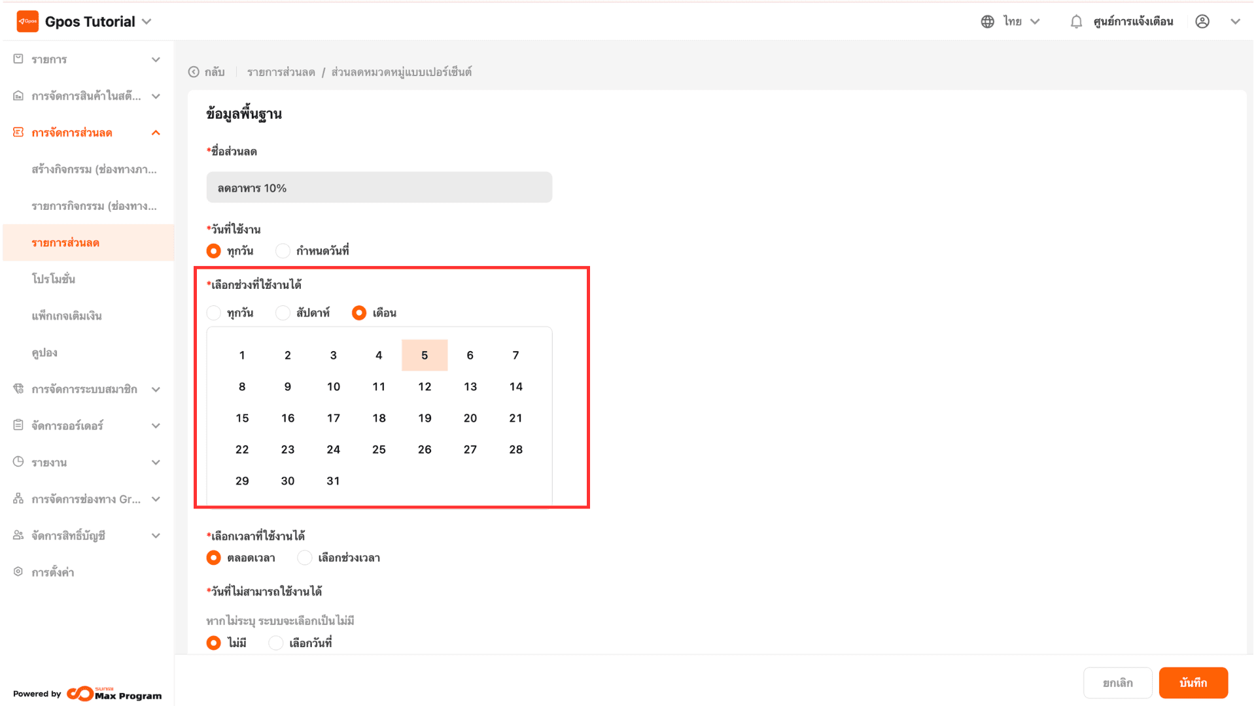This screenshot has width=1256, height=706.
Task: Open the user profile account icon
Action: (x=1202, y=22)
